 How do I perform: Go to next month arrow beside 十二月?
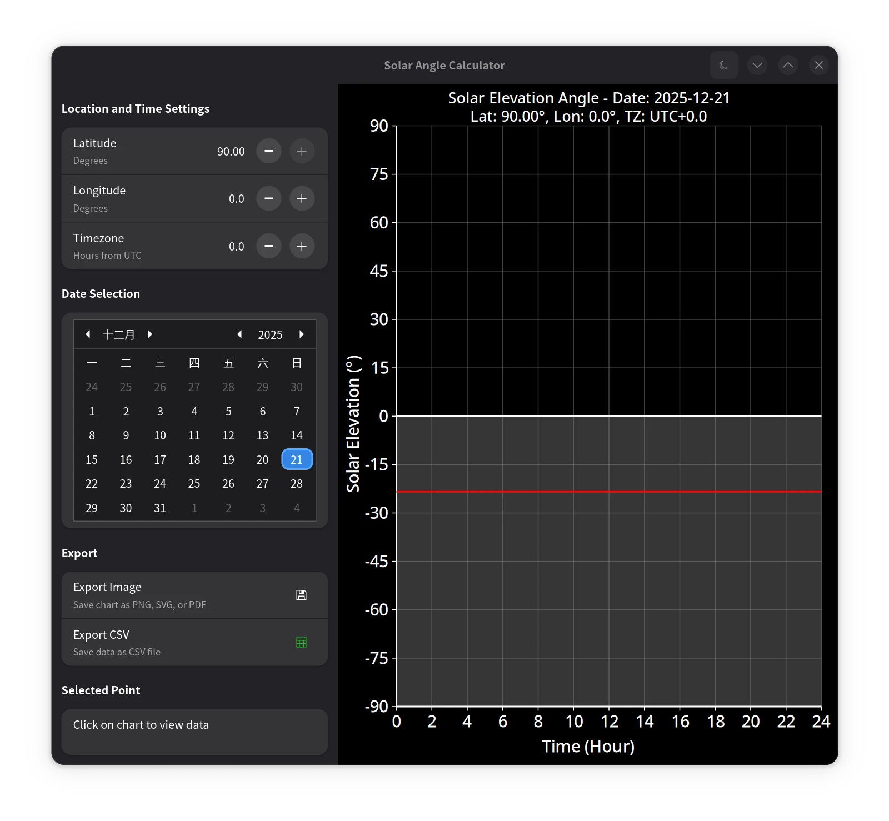pyautogui.click(x=150, y=334)
